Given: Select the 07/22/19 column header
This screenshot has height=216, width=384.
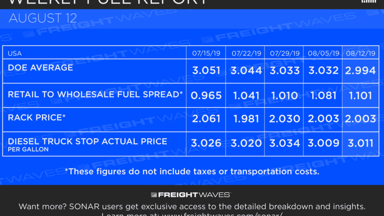Looking at the screenshot, I should pyautogui.click(x=246, y=53).
